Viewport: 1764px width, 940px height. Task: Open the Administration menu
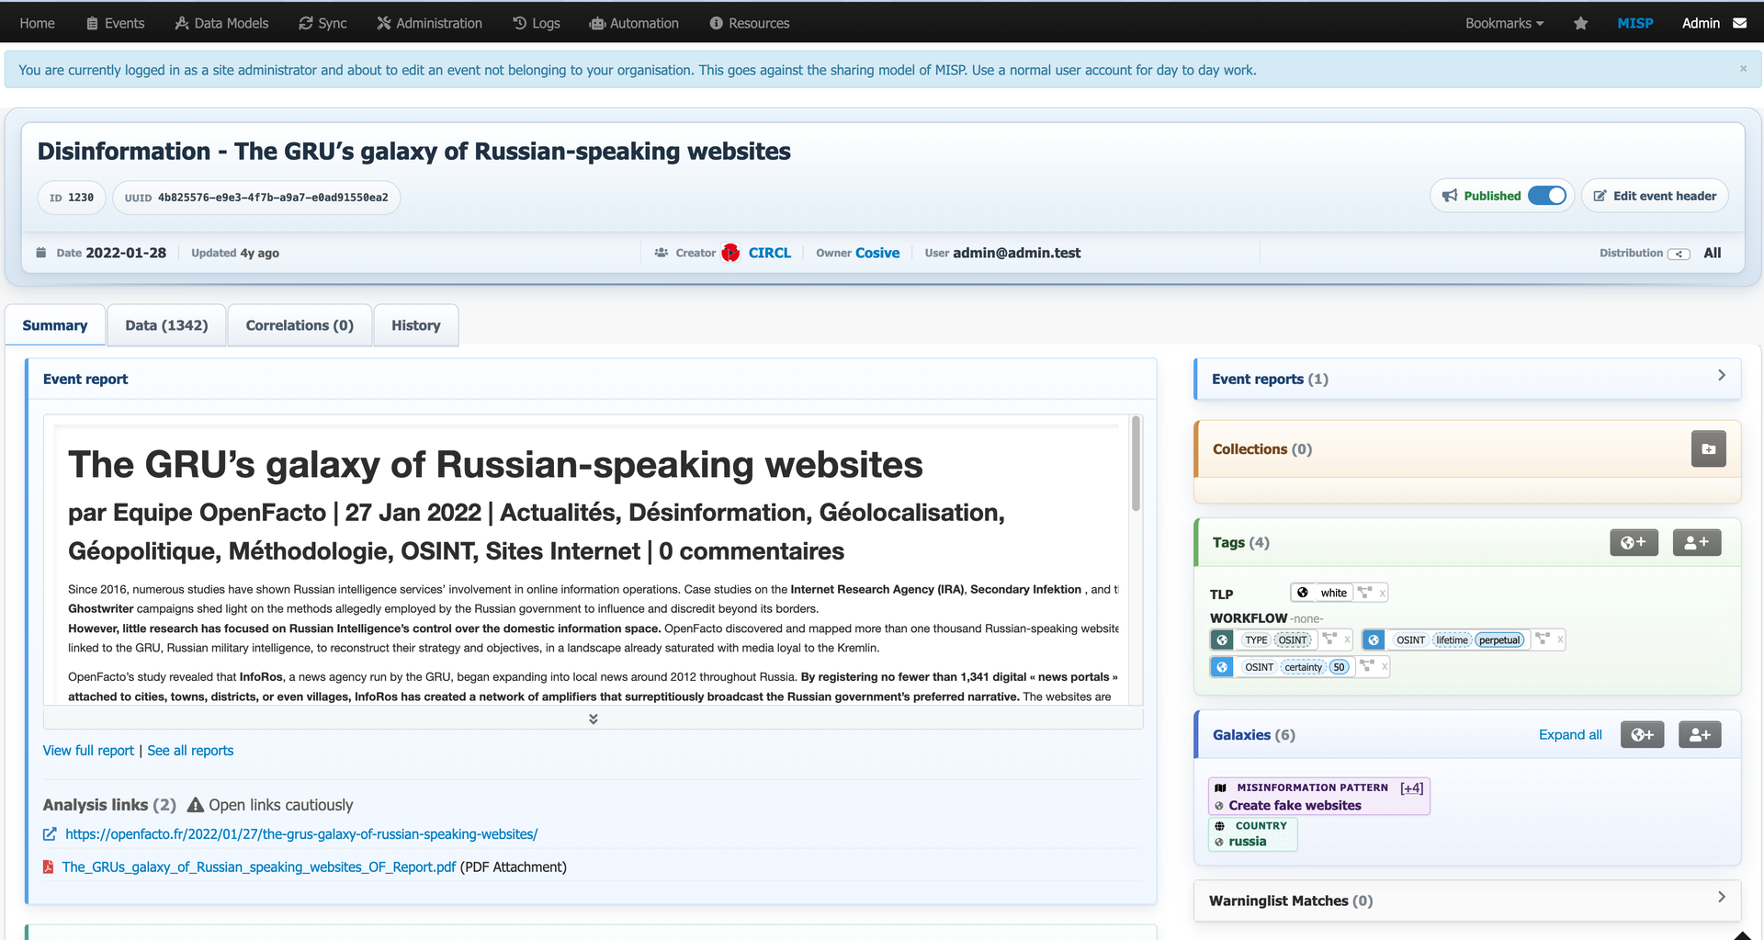[x=429, y=23]
